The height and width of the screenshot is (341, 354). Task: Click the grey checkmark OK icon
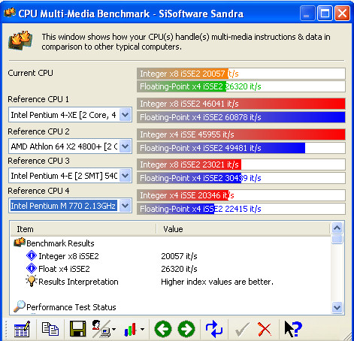[242, 330]
